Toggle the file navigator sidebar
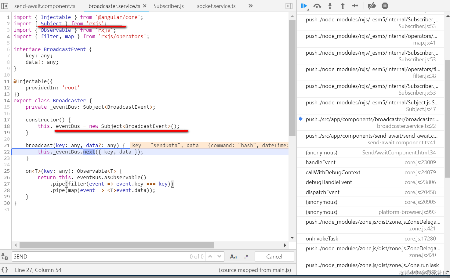Image resolution: width=450 pixels, height=278 pixels. point(5,6)
